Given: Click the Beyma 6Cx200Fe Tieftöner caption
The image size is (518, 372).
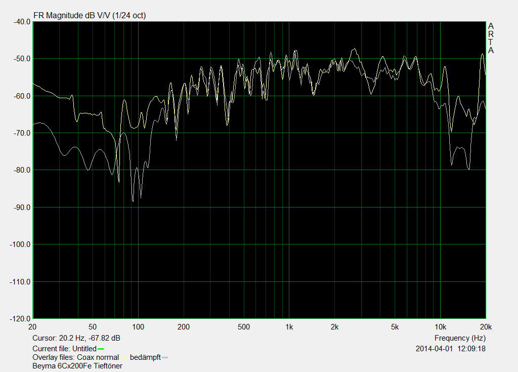Looking at the screenshot, I should 77,366.
